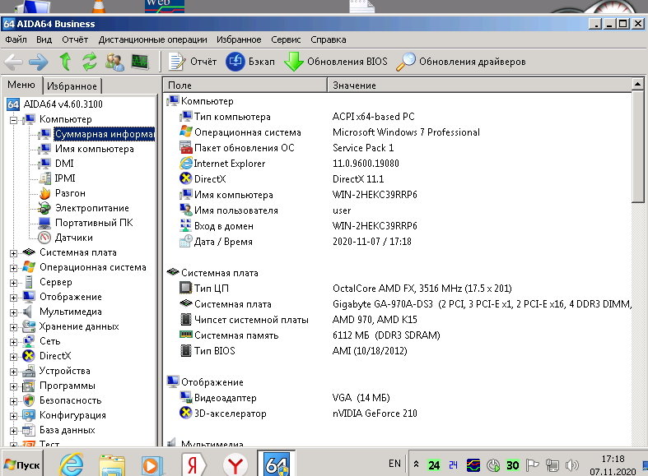648x476 pixels.
Task: Open Windows Explorer folder on taskbar
Action: [x=112, y=465]
